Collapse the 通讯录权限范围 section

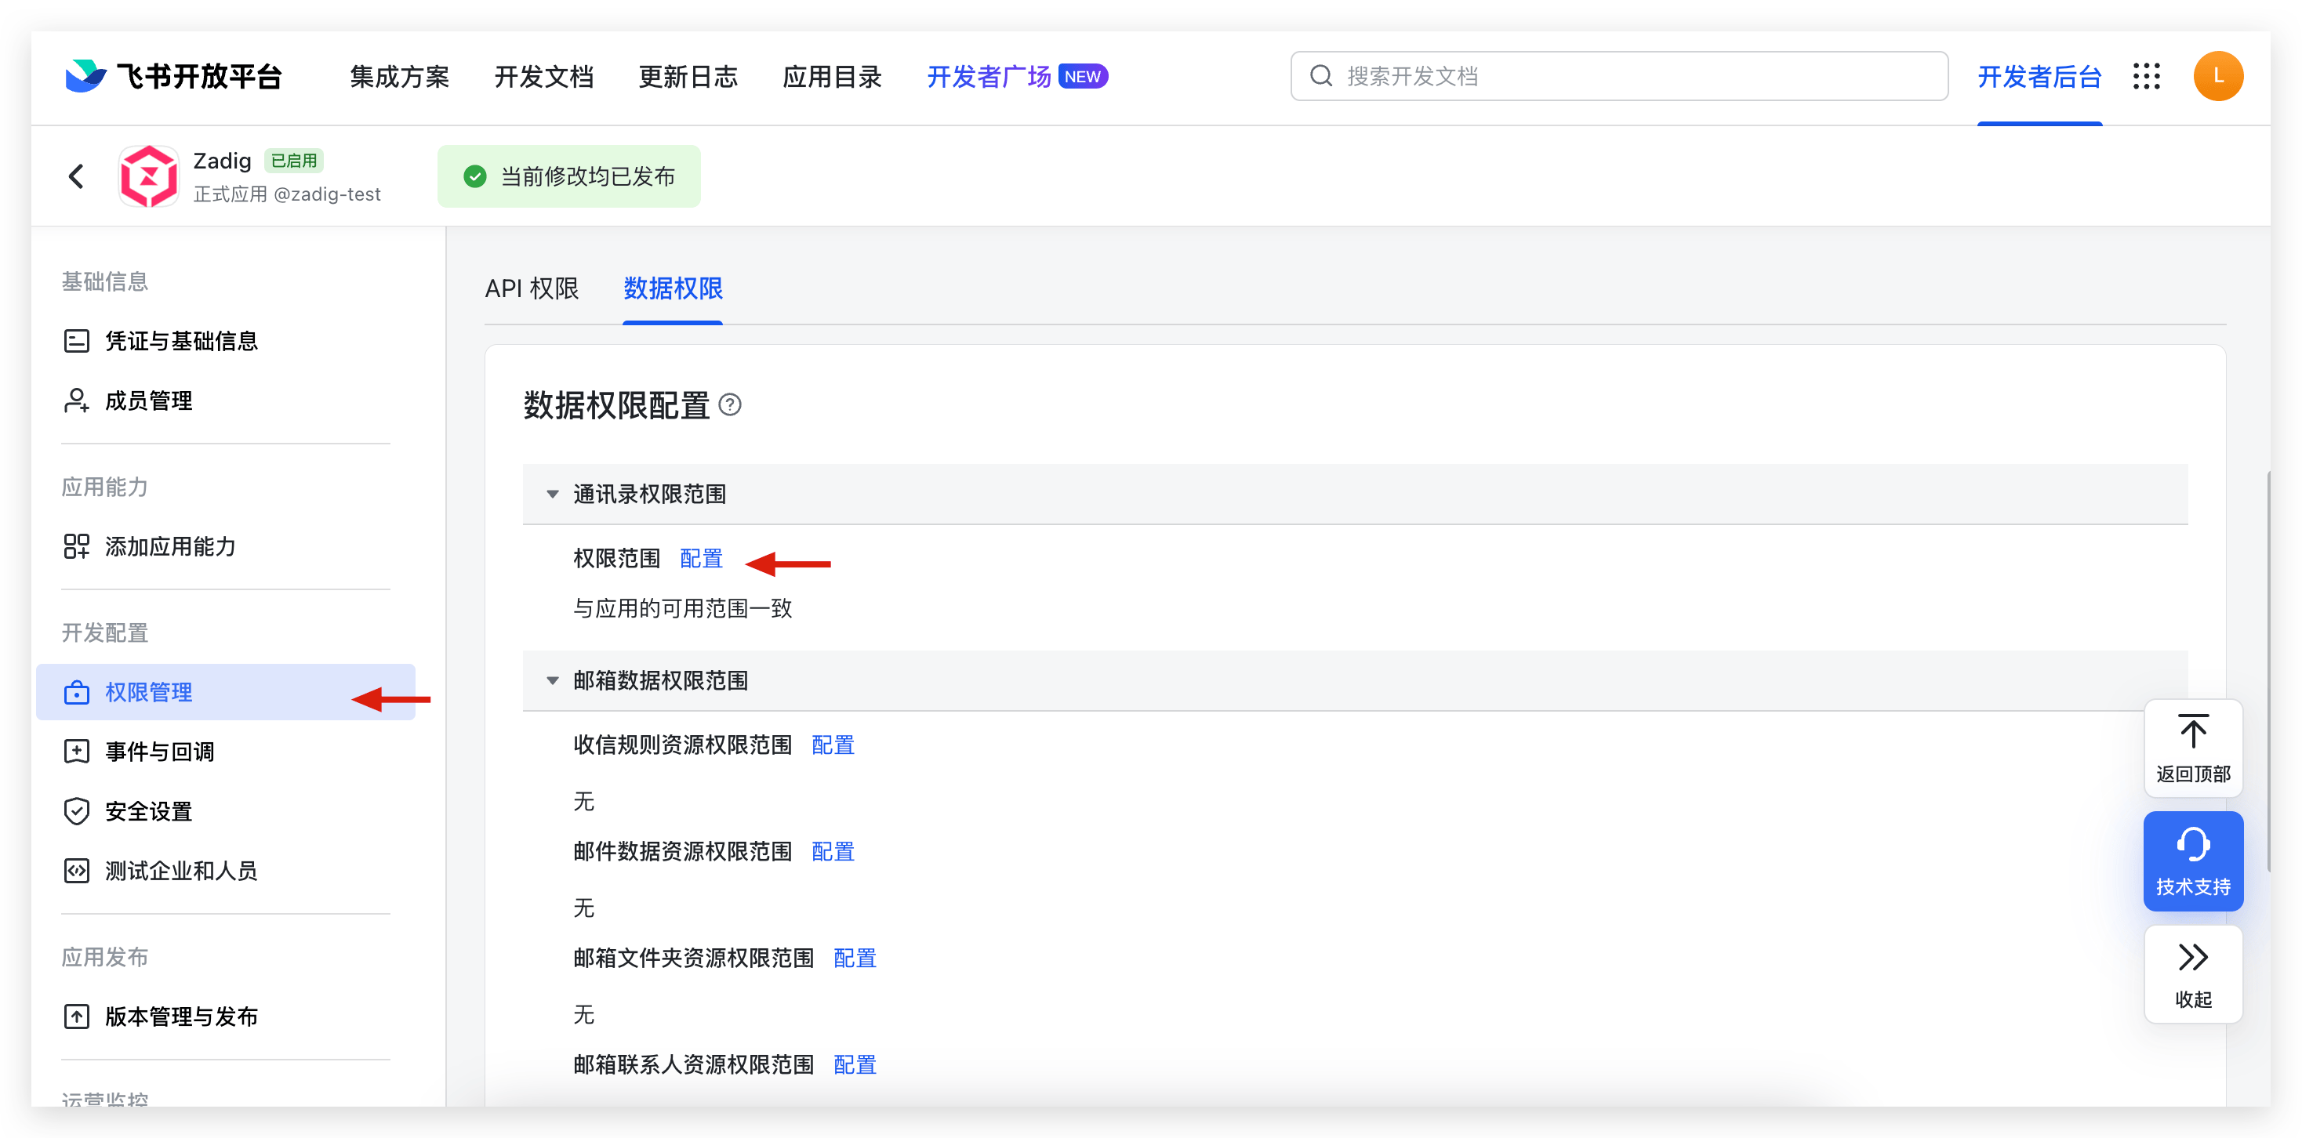click(x=554, y=494)
